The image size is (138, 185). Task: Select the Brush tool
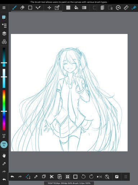pos(14,8)
